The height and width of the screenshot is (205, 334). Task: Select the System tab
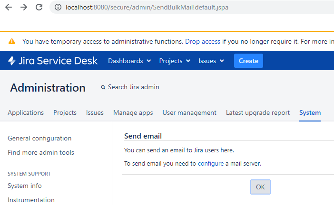click(x=310, y=112)
